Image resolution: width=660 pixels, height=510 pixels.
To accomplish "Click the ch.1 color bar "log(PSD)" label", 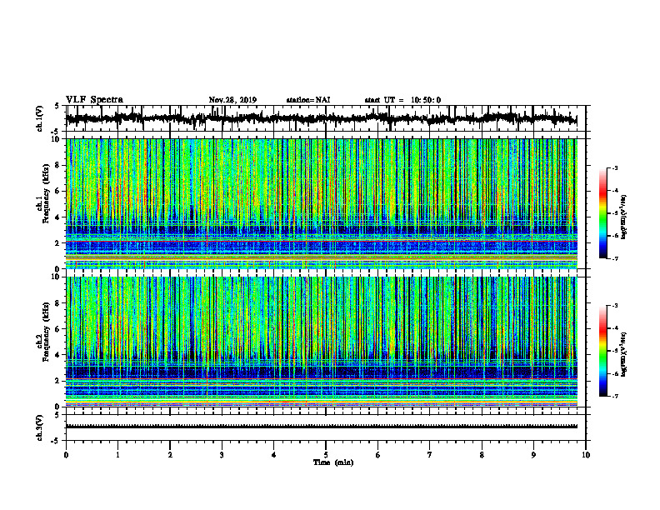I will point(624,217).
